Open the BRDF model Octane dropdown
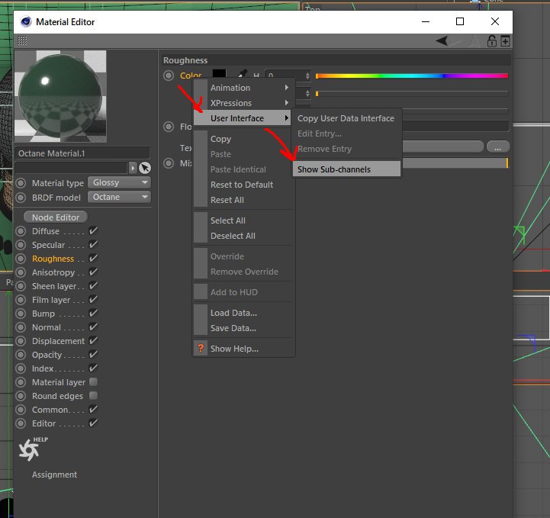Image resolution: width=550 pixels, height=518 pixels. point(119,197)
